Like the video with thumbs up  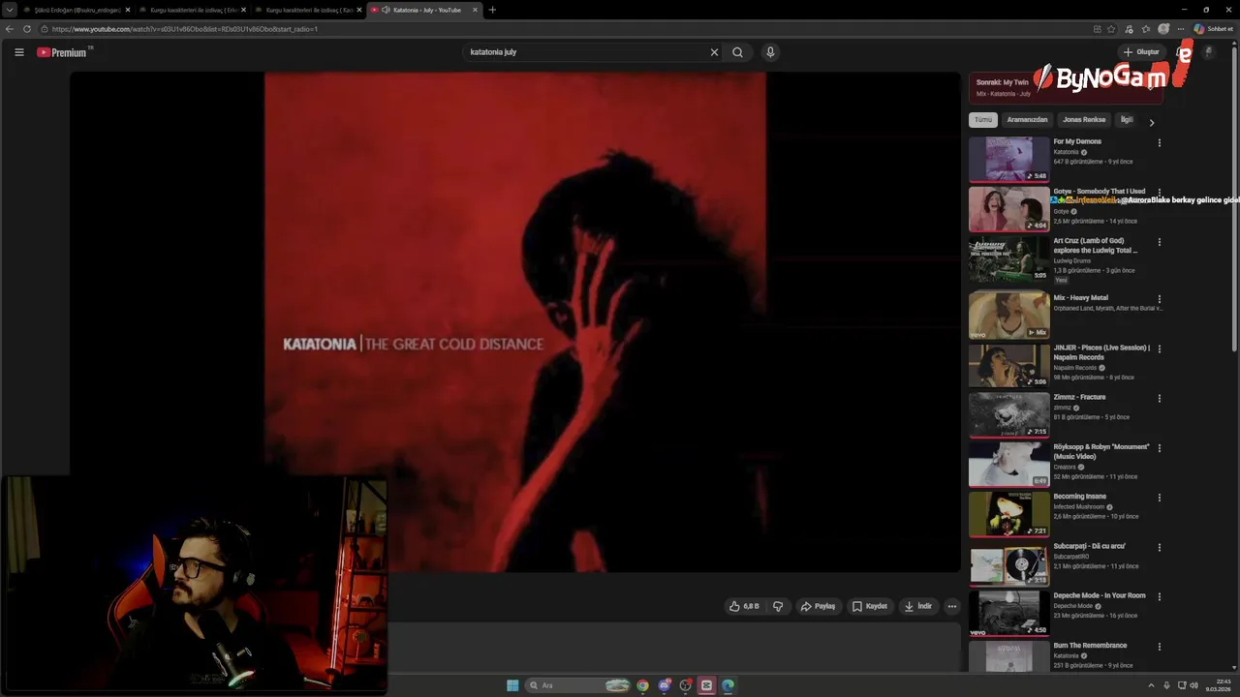[744, 606]
